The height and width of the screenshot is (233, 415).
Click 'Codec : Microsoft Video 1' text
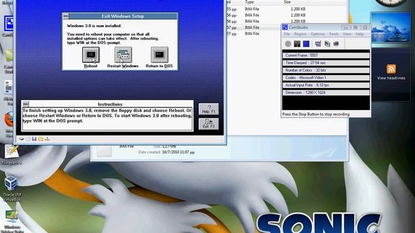point(305,78)
